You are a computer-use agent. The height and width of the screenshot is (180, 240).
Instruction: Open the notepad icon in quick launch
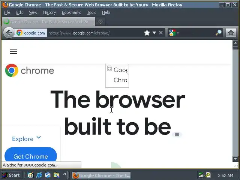[x=31, y=175]
